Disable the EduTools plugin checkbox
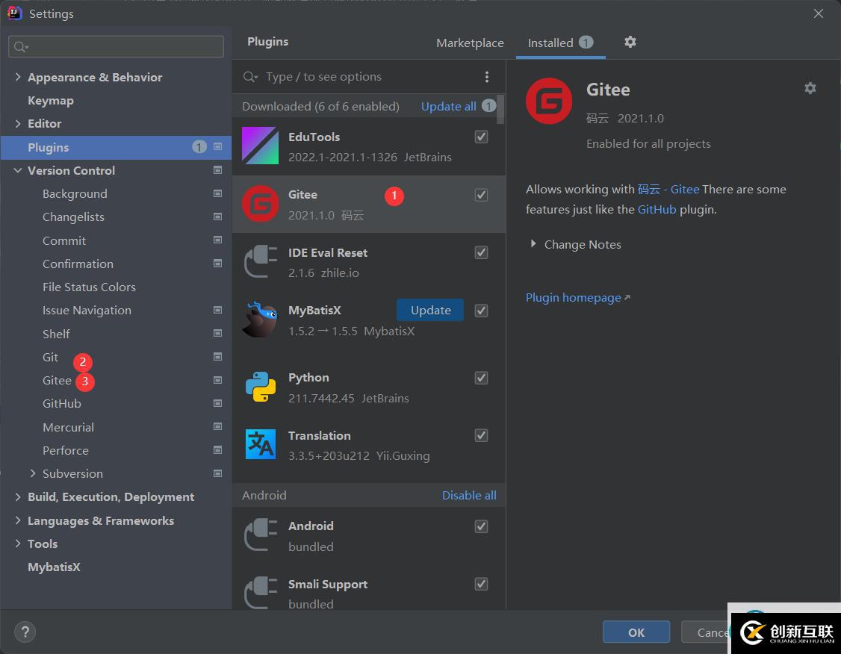This screenshot has height=654, width=841. tap(481, 137)
